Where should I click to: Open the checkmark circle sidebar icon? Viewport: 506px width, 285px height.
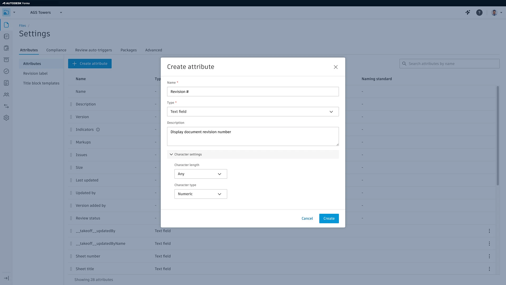click(x=6, y=71)
